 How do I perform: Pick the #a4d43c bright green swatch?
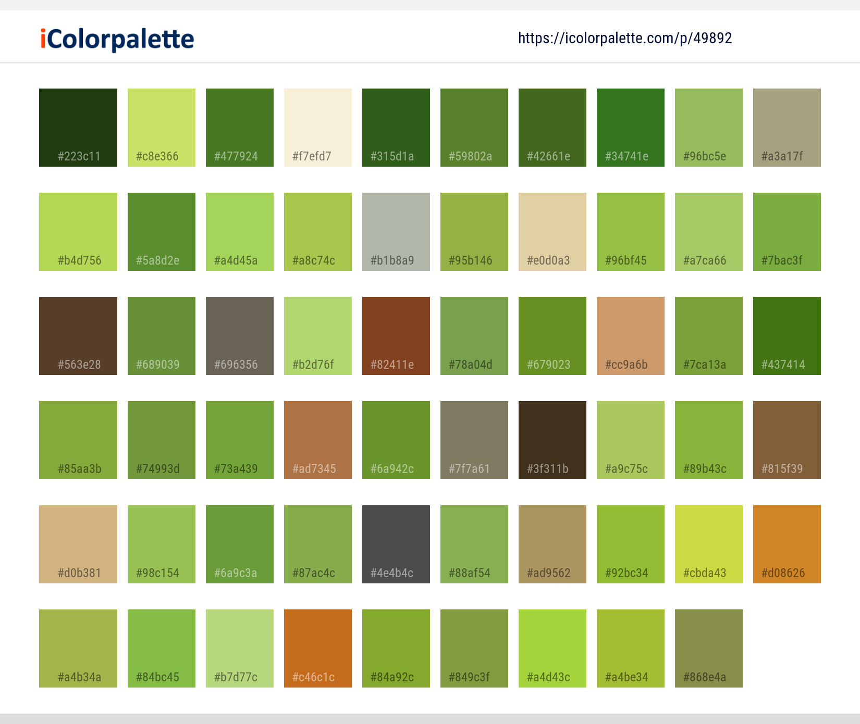pyautogui.click(x=552, y=648)
